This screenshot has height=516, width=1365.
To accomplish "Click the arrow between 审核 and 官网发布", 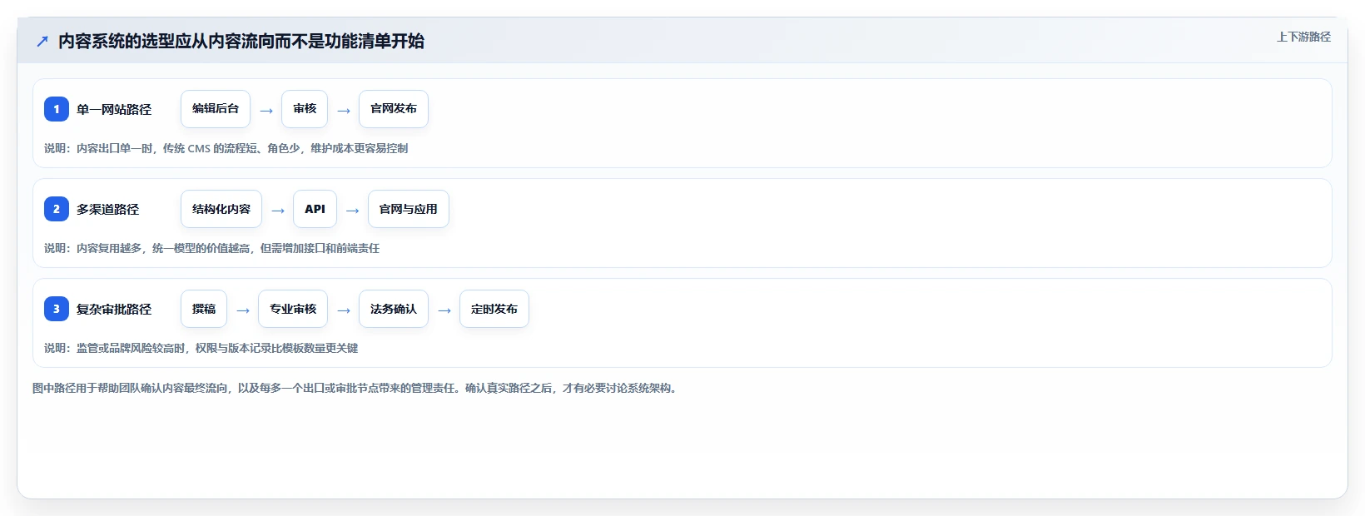I will 344,111.
